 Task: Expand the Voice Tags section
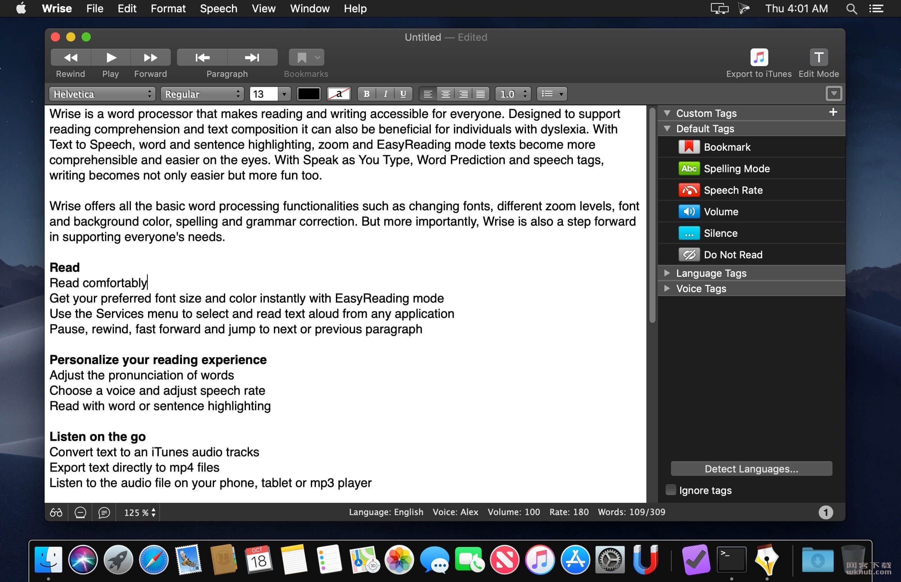click(667, 288)
